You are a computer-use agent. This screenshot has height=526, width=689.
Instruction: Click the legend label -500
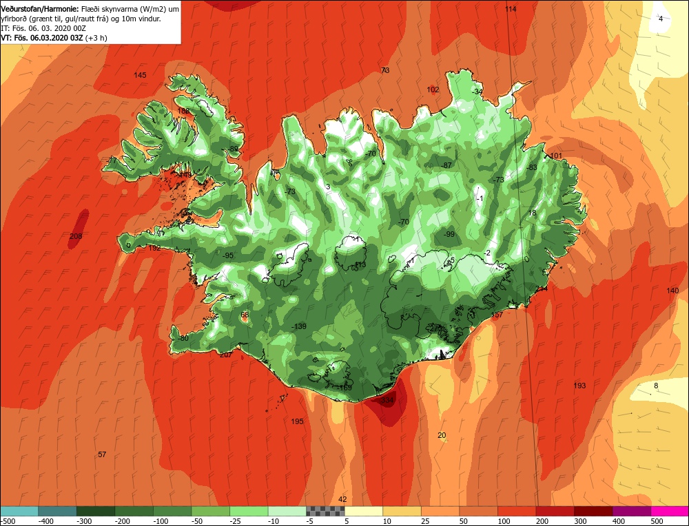(8, 521)
